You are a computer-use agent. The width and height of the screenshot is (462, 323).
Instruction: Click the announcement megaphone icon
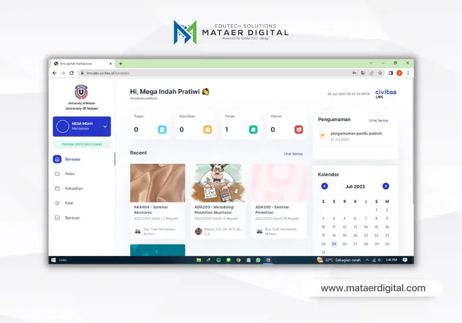pyautogui.click(x=323, y=136)
